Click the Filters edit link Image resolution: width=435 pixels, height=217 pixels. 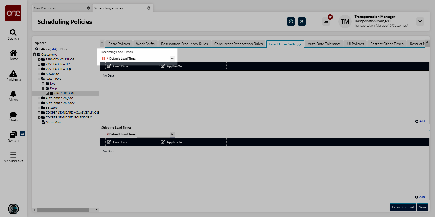pos(54,49)
